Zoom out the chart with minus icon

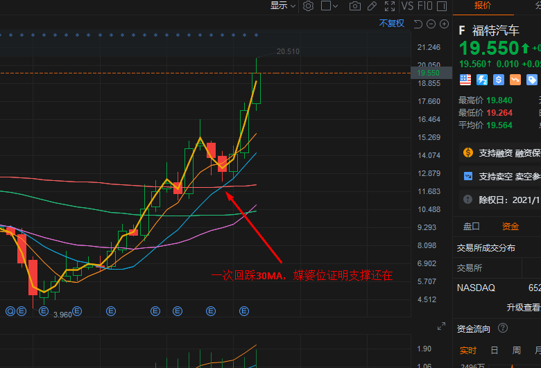[431, 24]
